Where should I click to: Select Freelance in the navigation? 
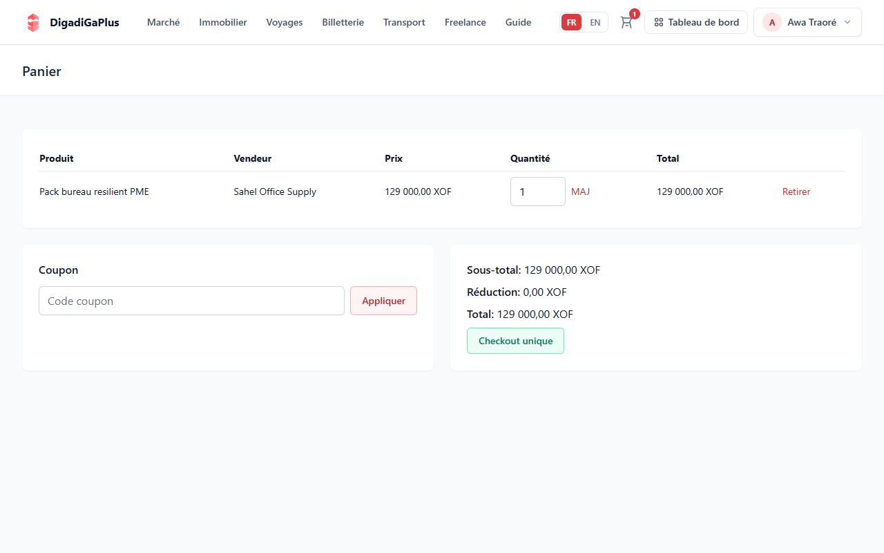coord(465,22)
